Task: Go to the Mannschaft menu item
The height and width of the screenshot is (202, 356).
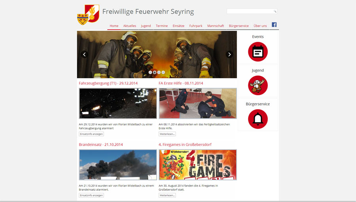Action: [216, 26]
